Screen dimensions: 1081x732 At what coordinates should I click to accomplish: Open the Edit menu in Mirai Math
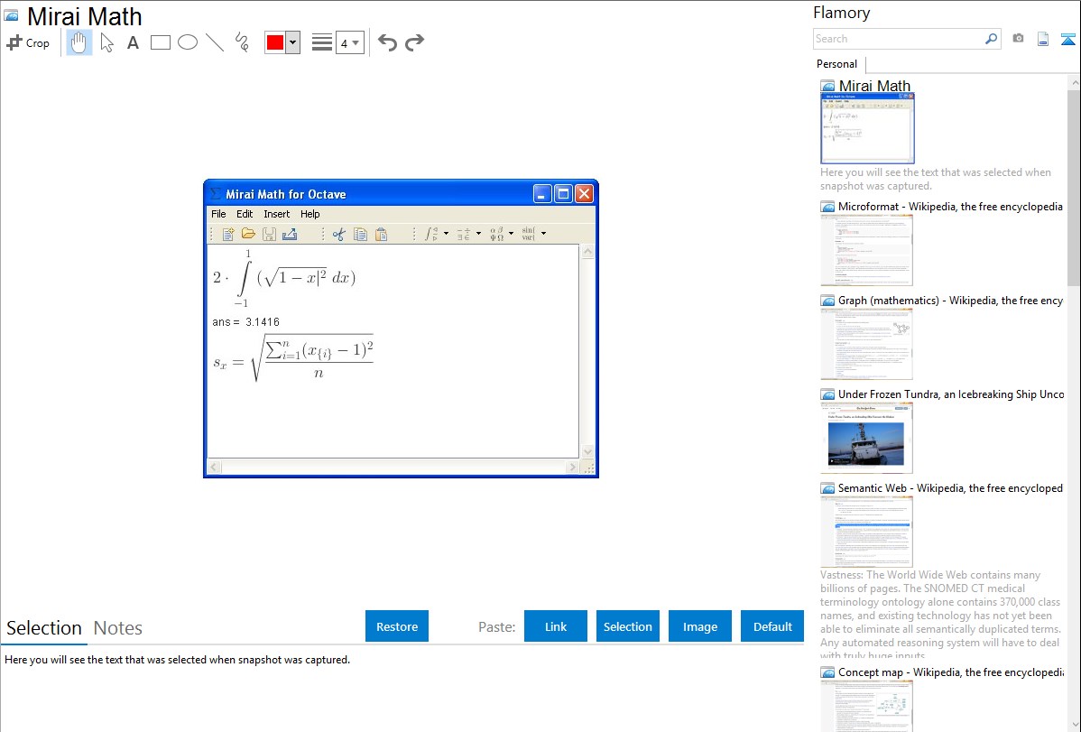[x=245, y=214]
